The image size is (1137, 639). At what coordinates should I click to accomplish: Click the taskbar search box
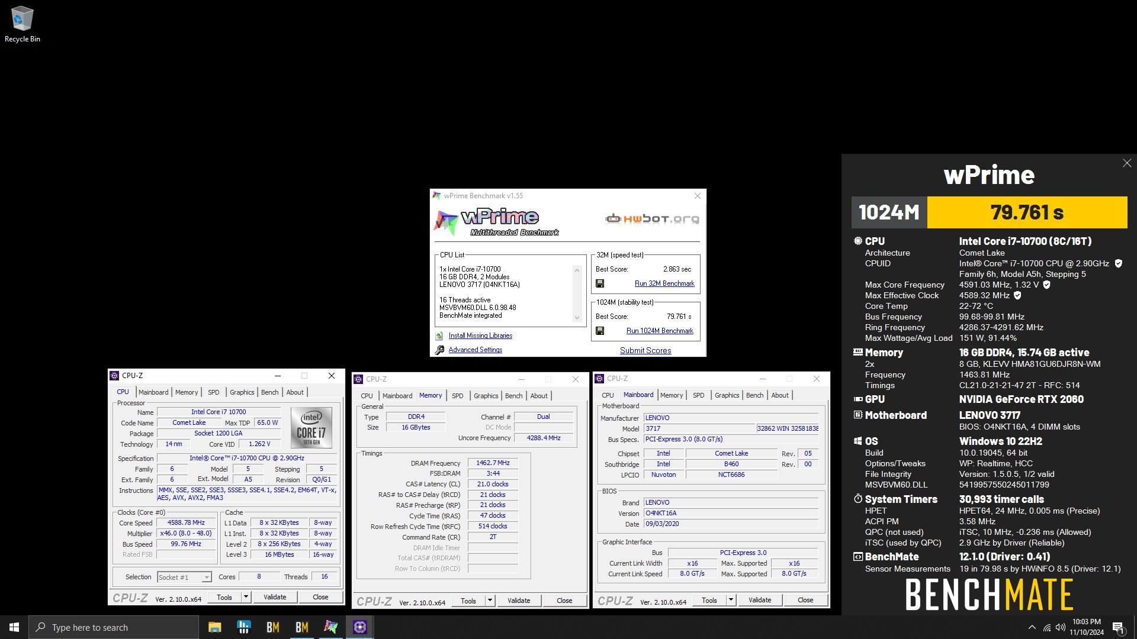[114, 627]
